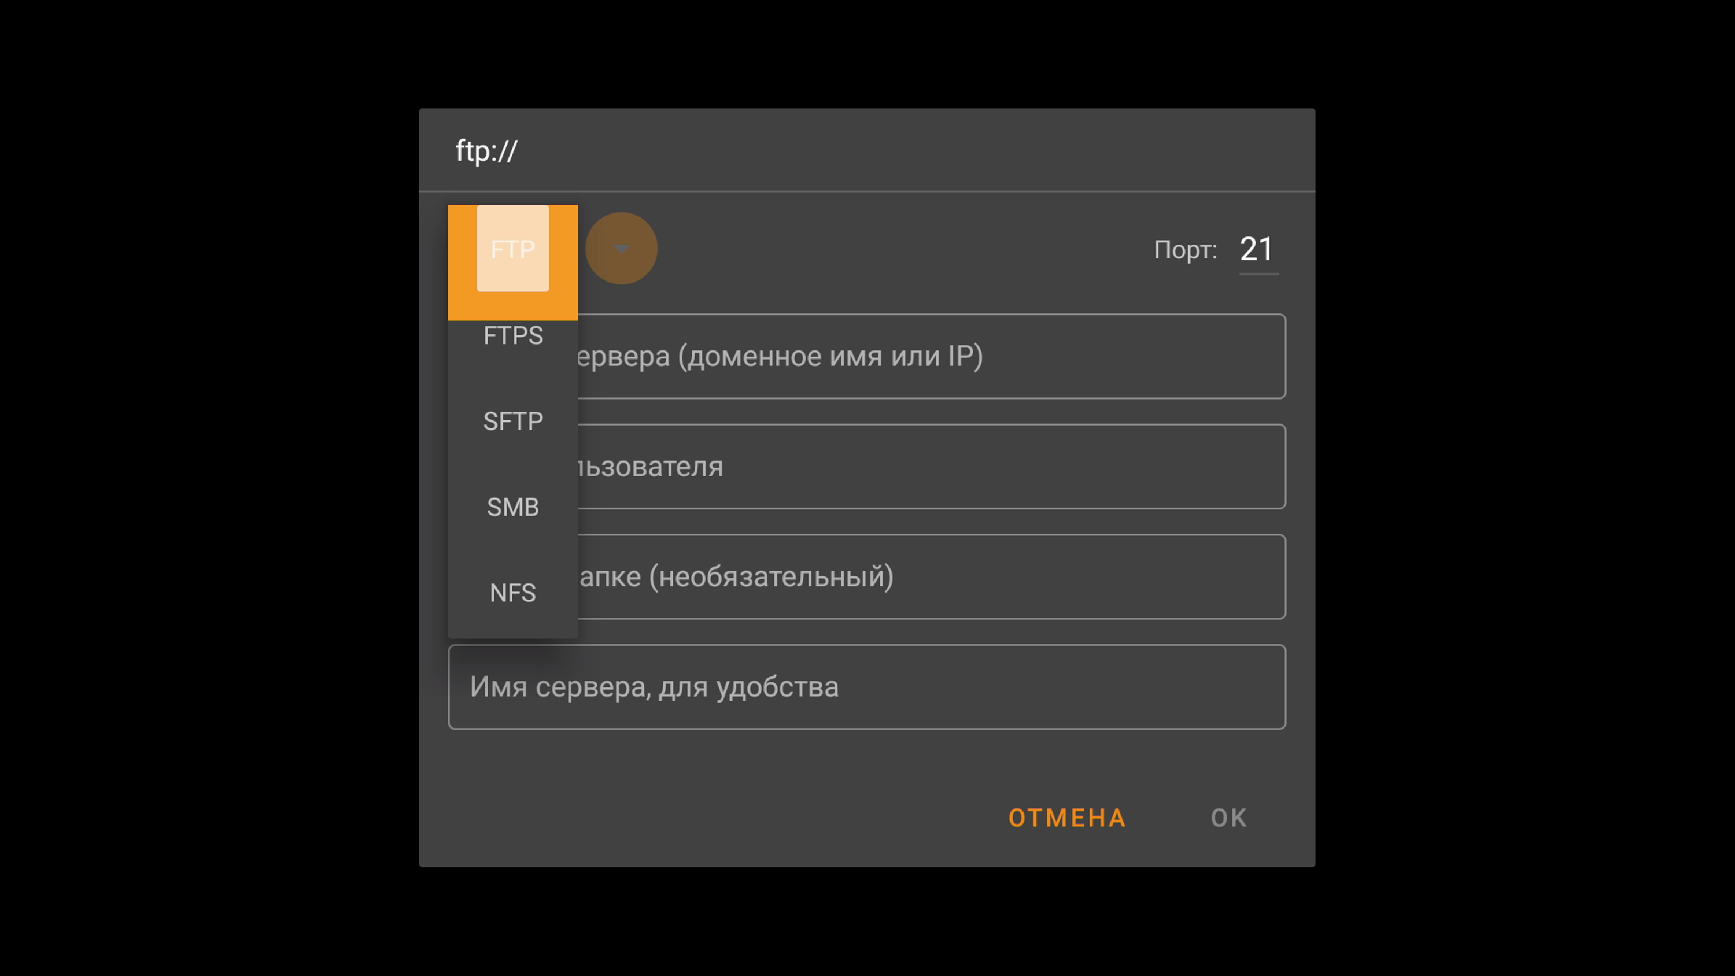1735x976 pixels.
Task: Focus the optional folder path field
Action: (x=929, y=576)
